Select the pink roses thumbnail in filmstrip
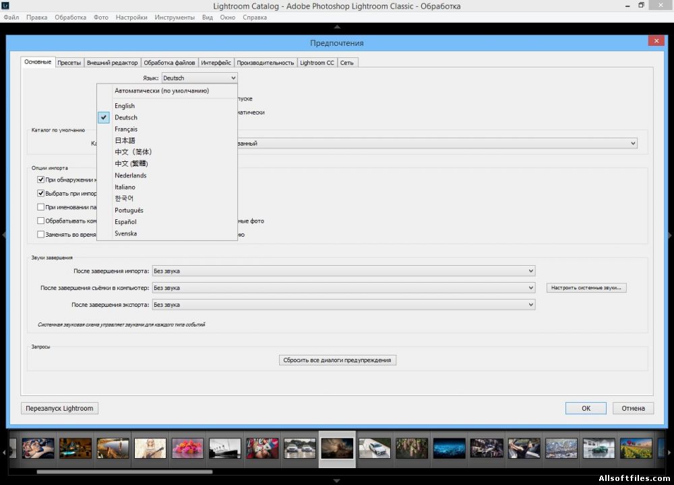674x485 pixels. tap(187, 448)
